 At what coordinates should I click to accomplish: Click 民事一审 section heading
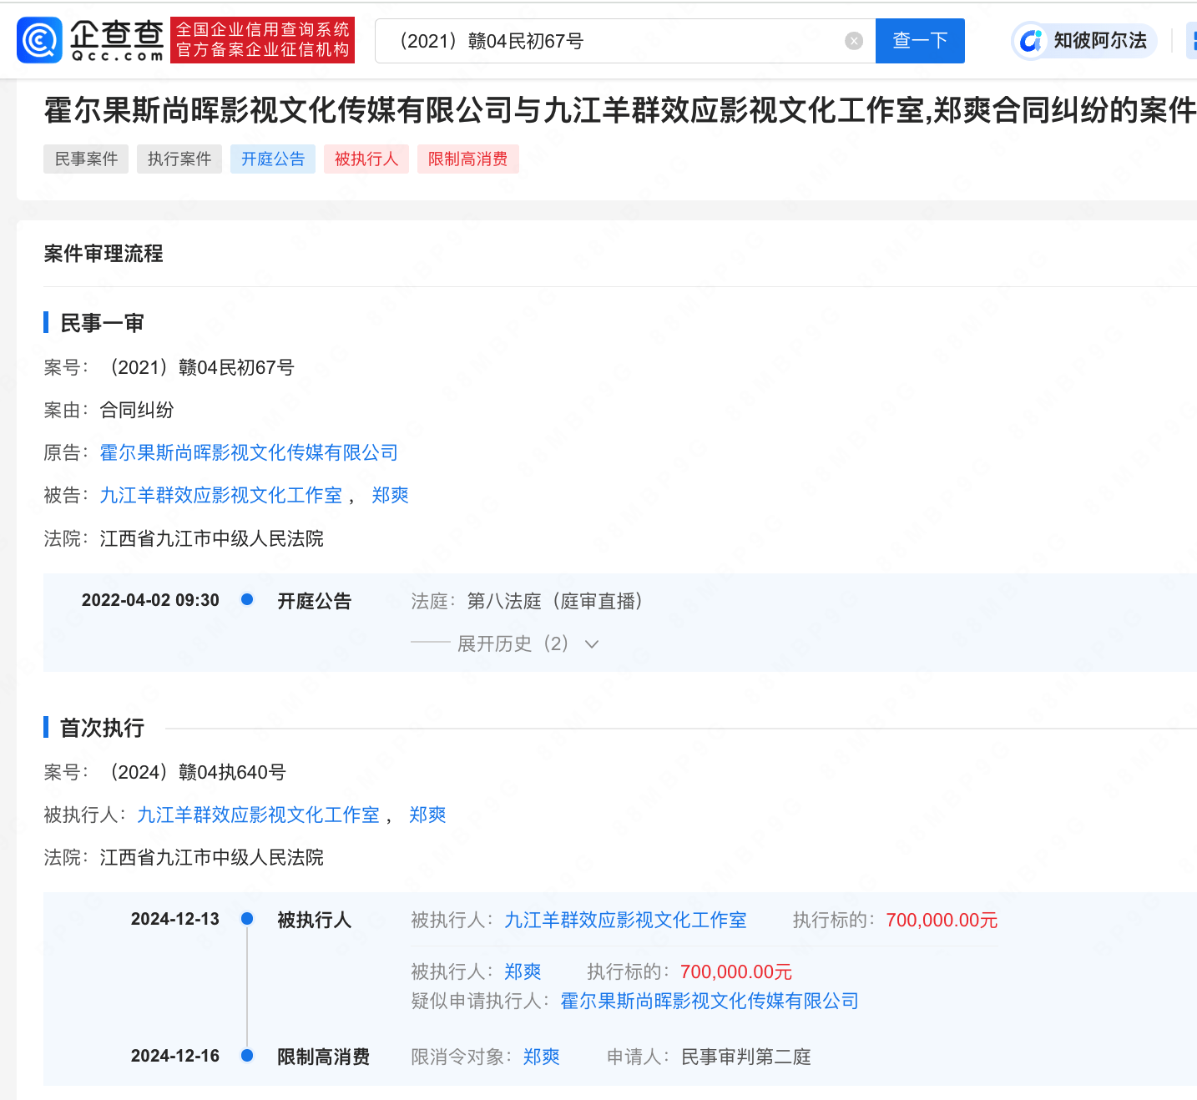102,323
